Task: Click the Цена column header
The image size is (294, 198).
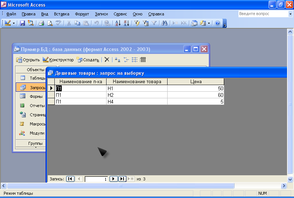Action: coord(196,82)
